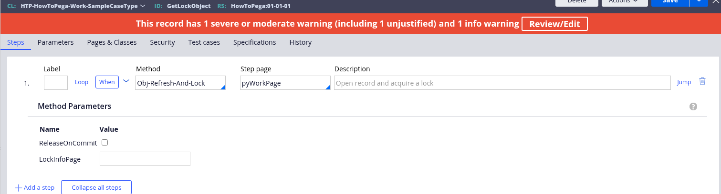Open Save options split-button arrow

[x=699, y=2]
